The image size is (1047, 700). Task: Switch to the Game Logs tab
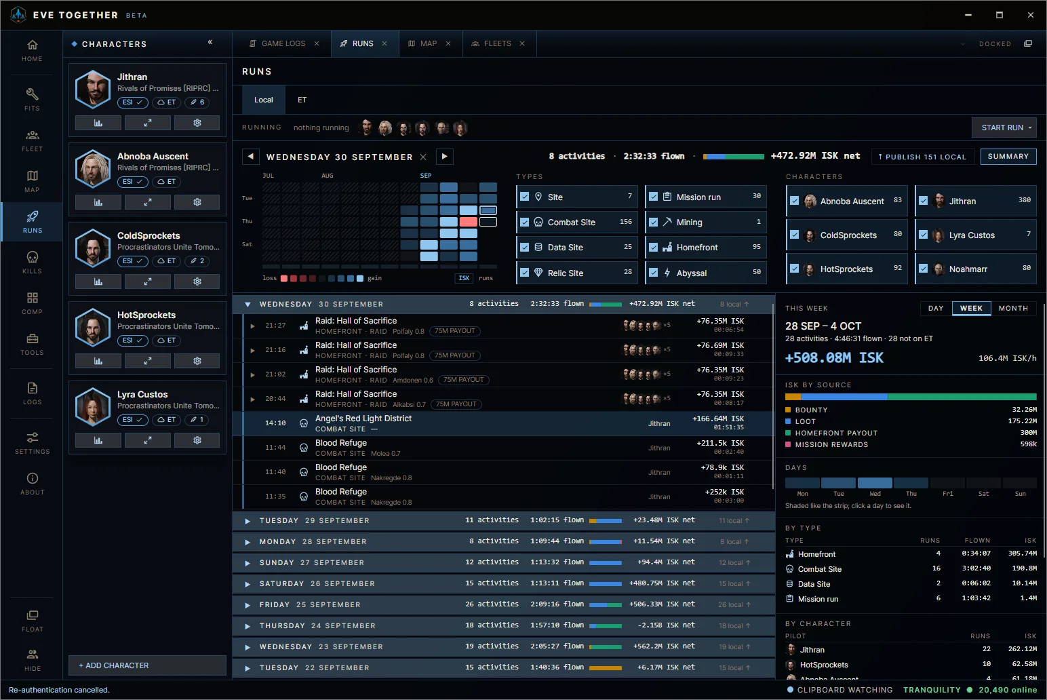click(283, 43)
